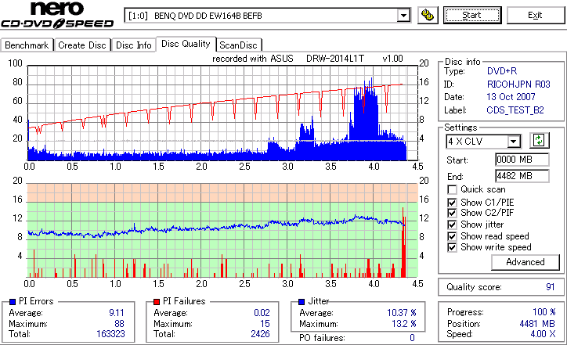Click the Start button
Image resolution: width=567 pixels, height=345 pixels.
point(472,15)
